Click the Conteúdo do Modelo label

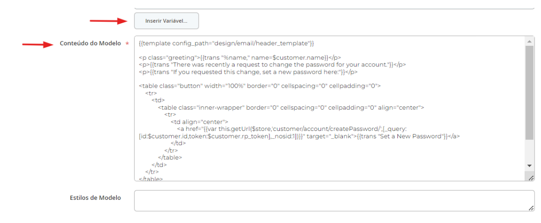click(90, 43)
